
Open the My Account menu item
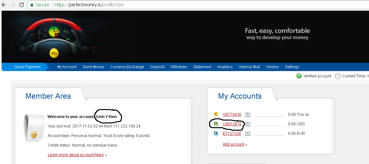67,67
